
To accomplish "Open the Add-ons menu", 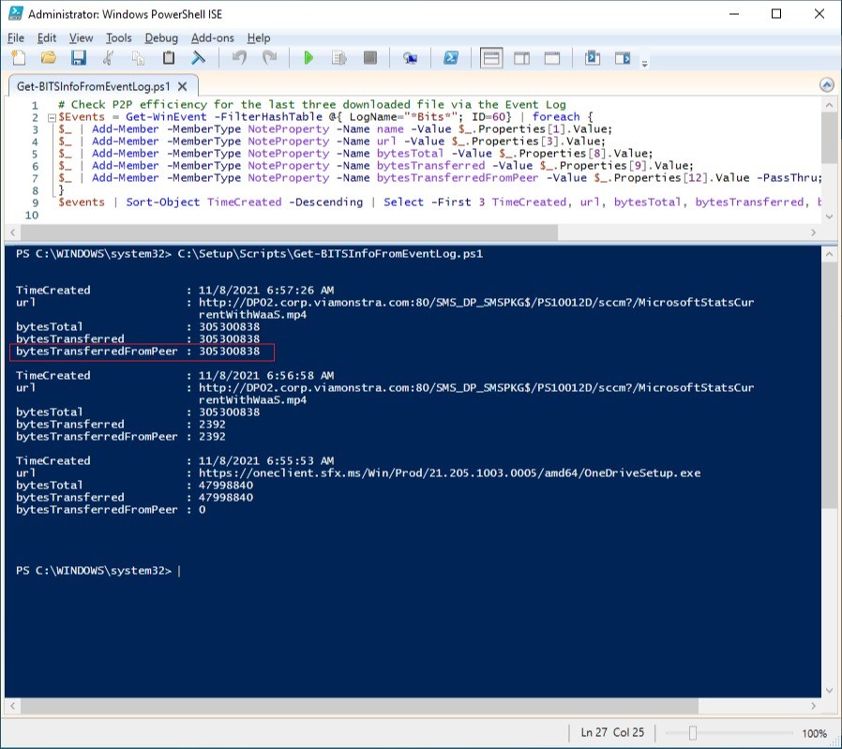I will (213, 37).
